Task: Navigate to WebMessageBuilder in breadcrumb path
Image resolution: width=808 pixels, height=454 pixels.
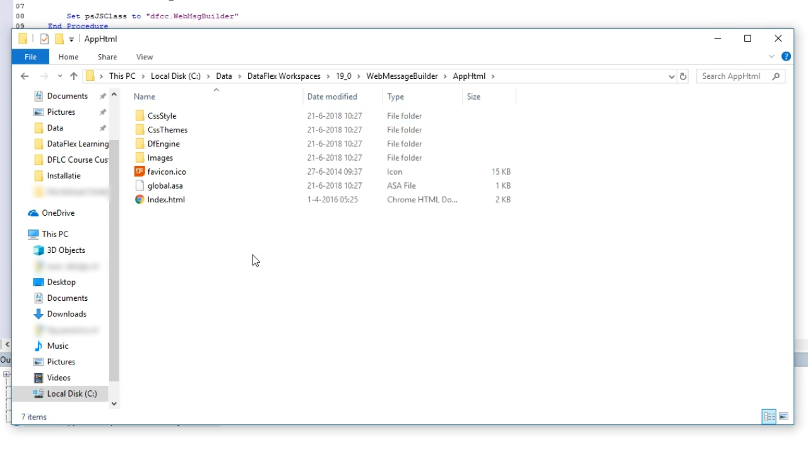Action: click(x=401, y=76)
